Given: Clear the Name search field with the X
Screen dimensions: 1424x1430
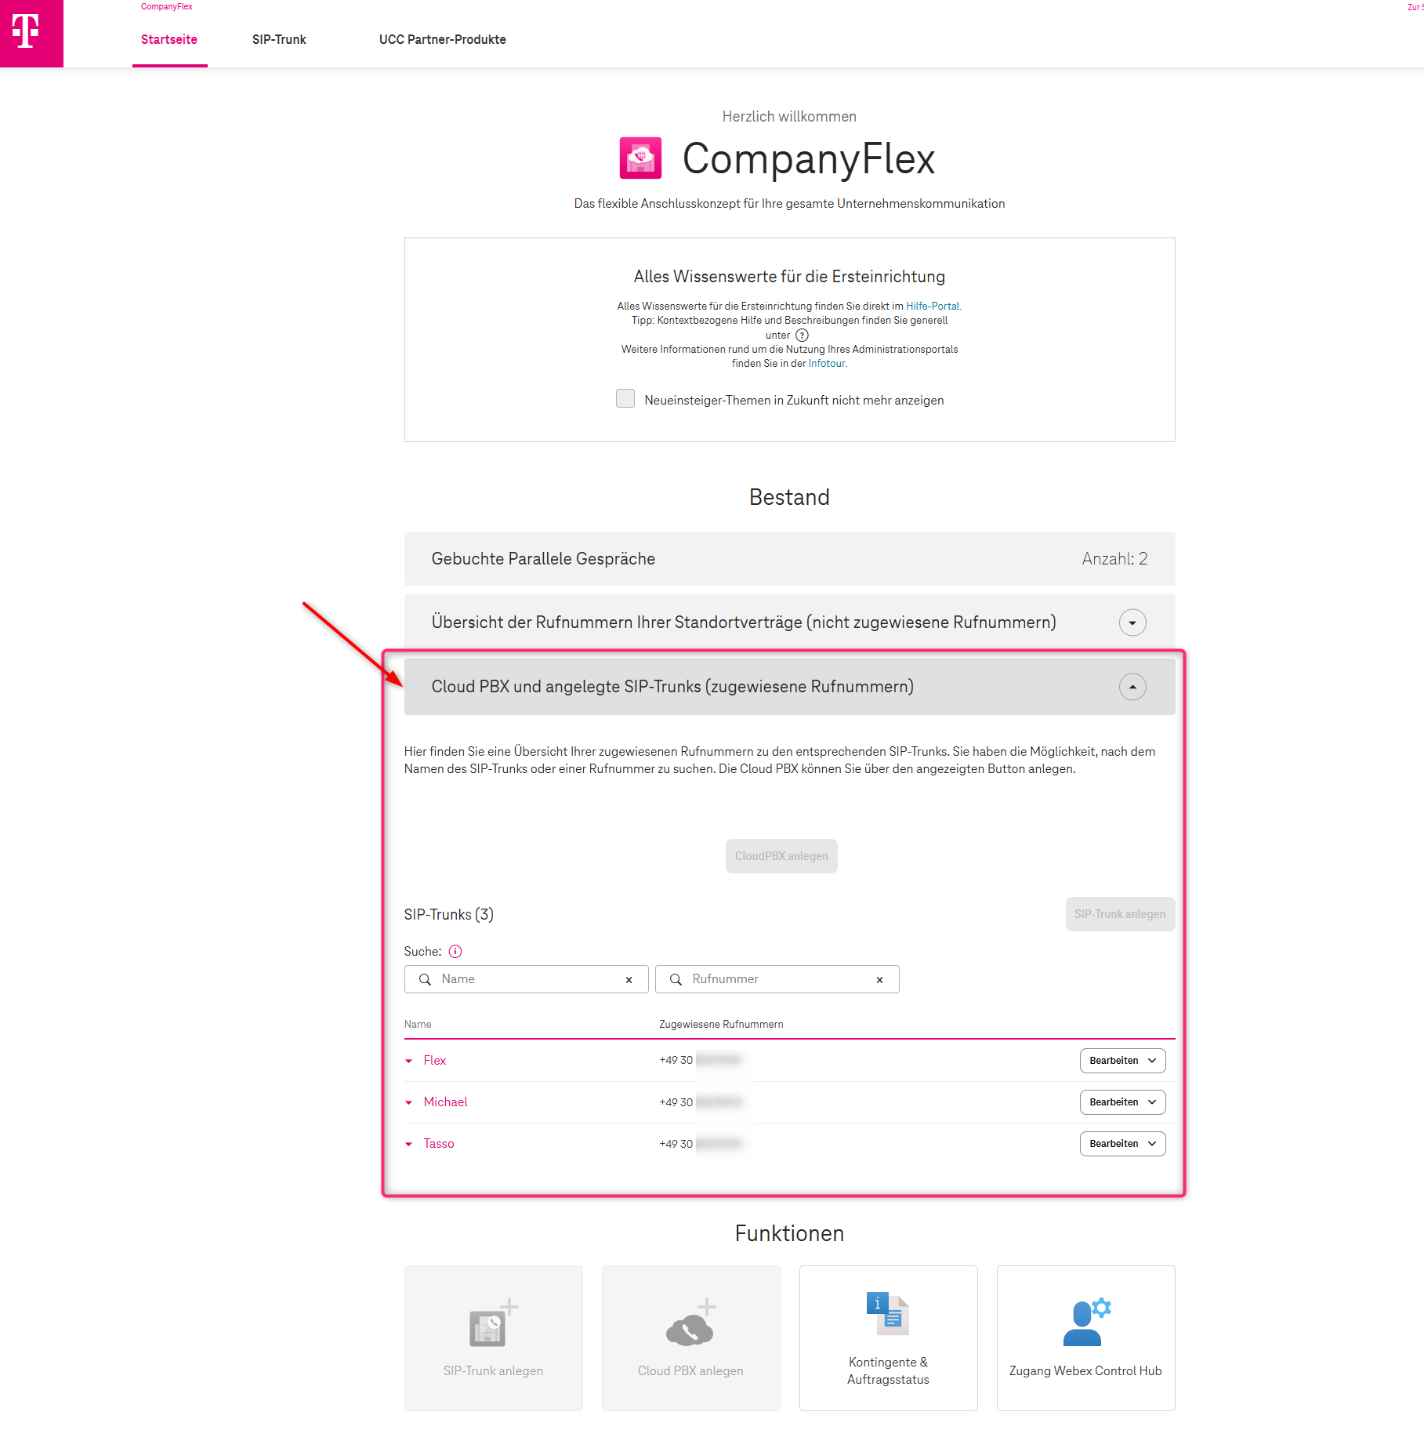Looking at the screenshot, I should click(x=629, y=979).
